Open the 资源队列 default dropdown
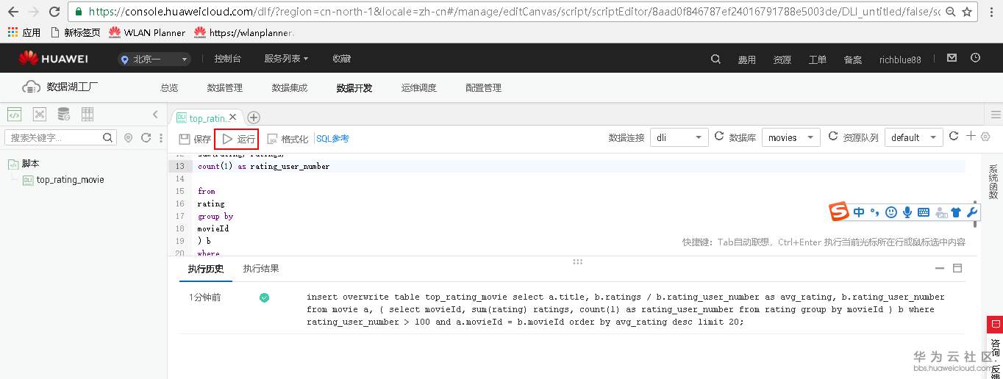The image size is (1003, 379). [914, 137]
